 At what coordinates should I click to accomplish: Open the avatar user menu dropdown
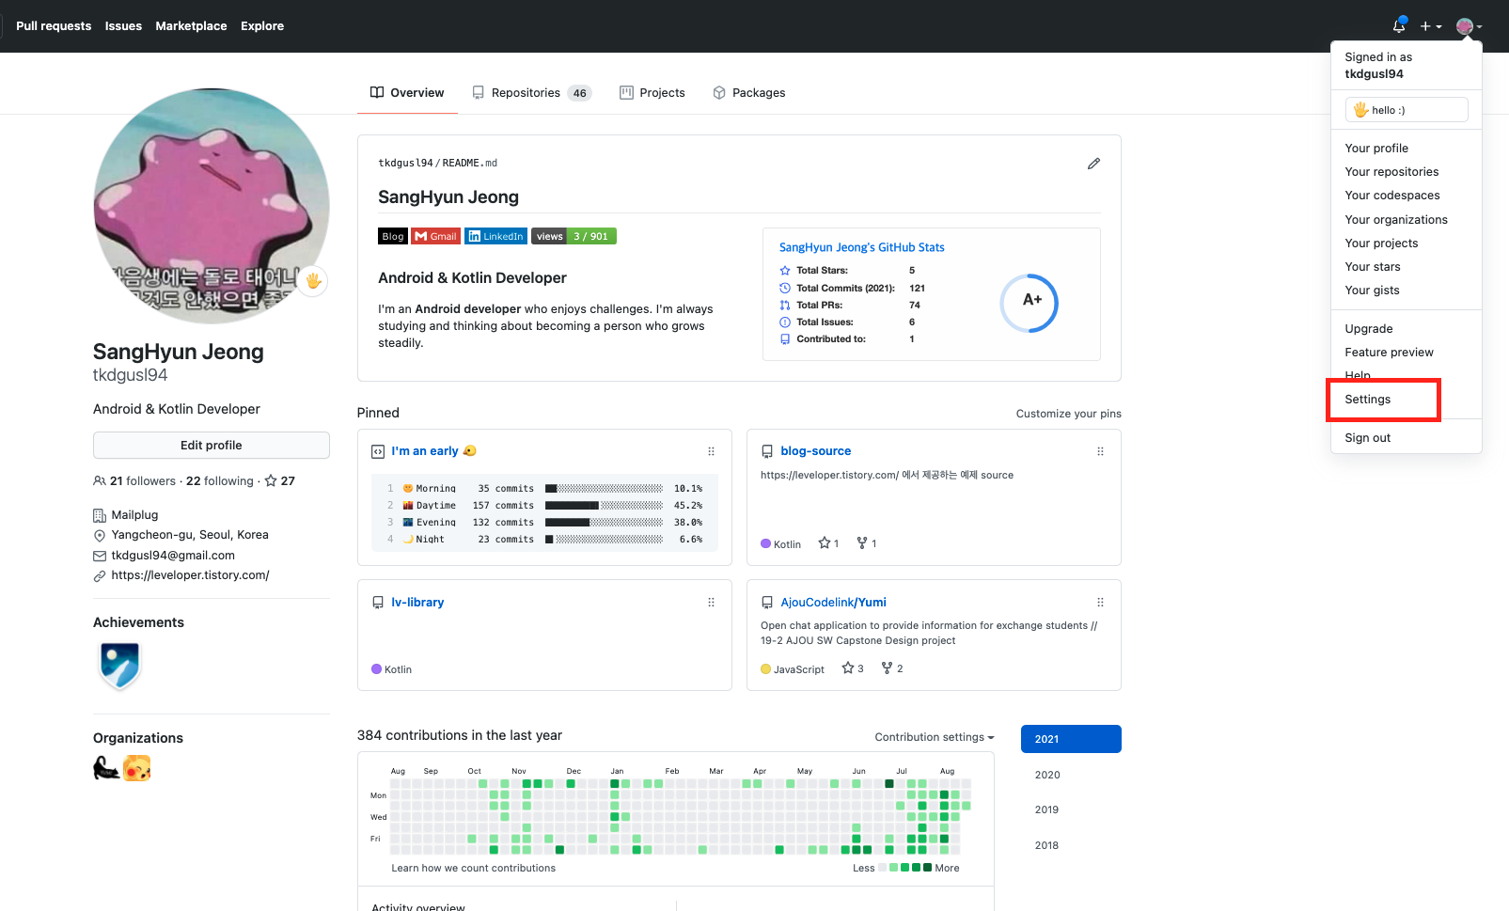tap(1469, 26)
